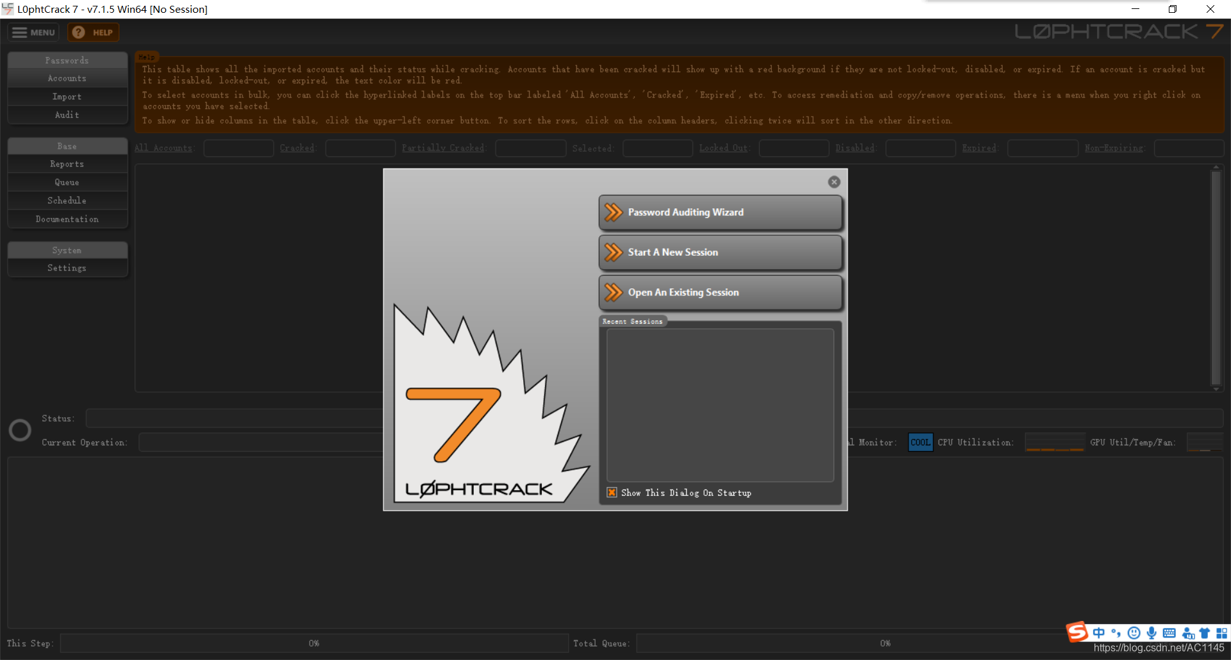Restore down the L0phtCrack window

1173,9
